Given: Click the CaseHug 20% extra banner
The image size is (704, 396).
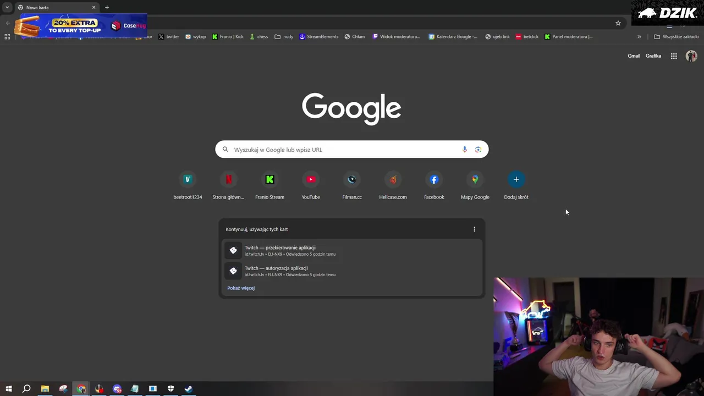Looking at the screenshot, I should point(80,25).
